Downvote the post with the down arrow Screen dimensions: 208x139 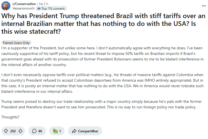pos(20,131)
